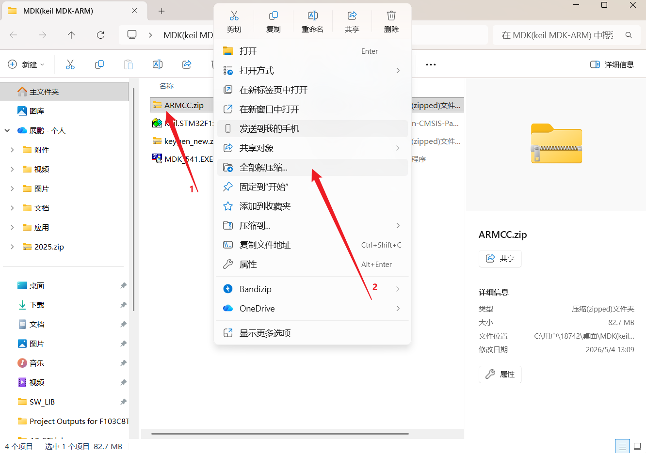Expand the 2025.zip node
The height and width of the screenshot is (453, 646).
point(12,247)
